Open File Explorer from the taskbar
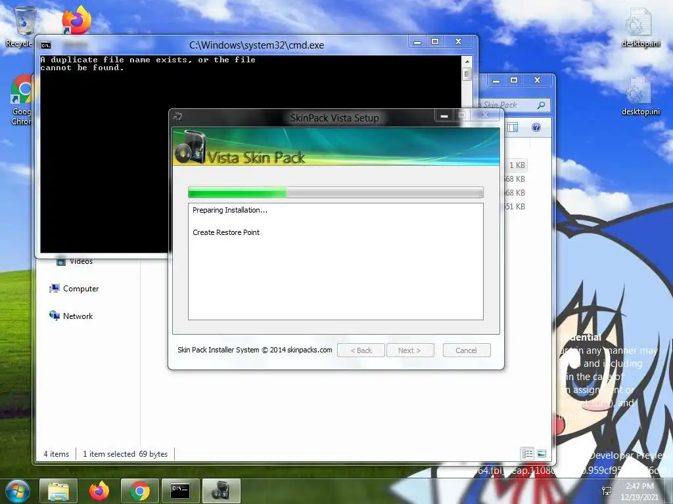 [x=58, y=491]
